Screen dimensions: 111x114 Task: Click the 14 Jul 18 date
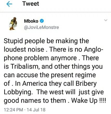click(36, 110)
